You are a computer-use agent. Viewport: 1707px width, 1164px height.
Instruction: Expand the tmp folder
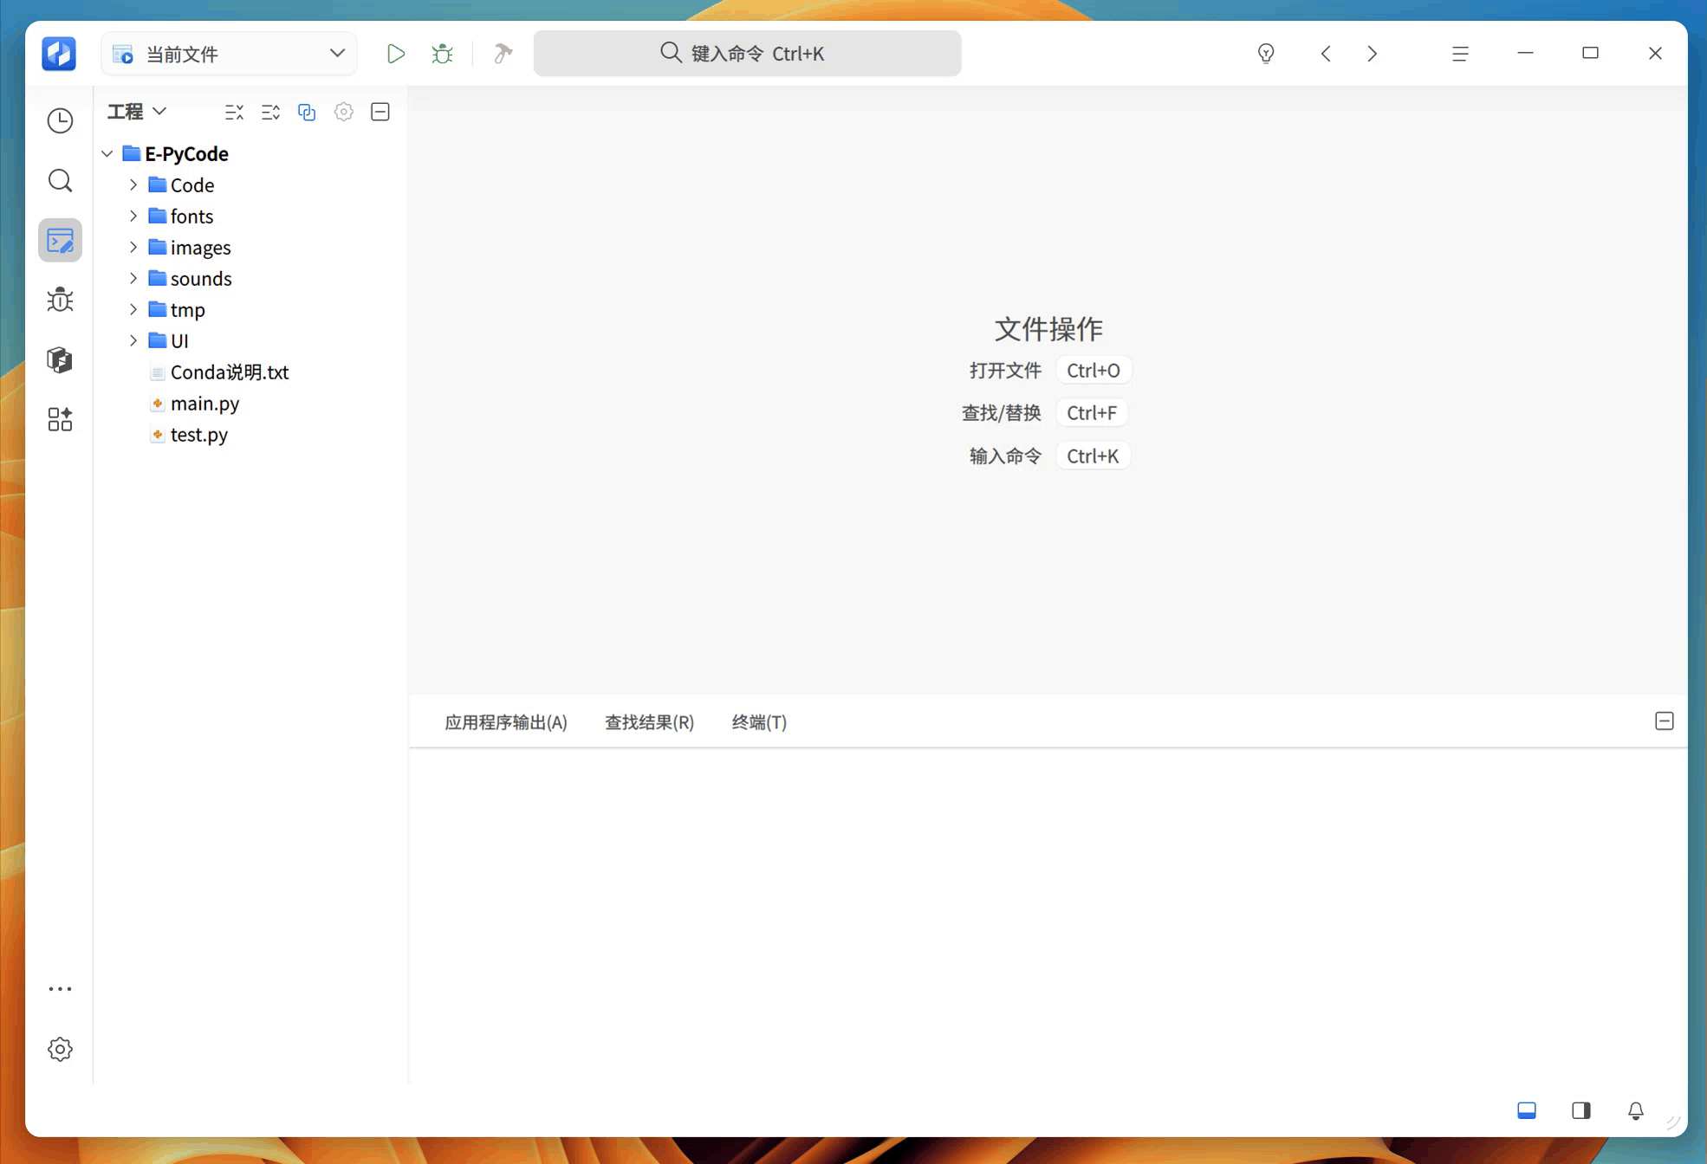pos(133,309)
